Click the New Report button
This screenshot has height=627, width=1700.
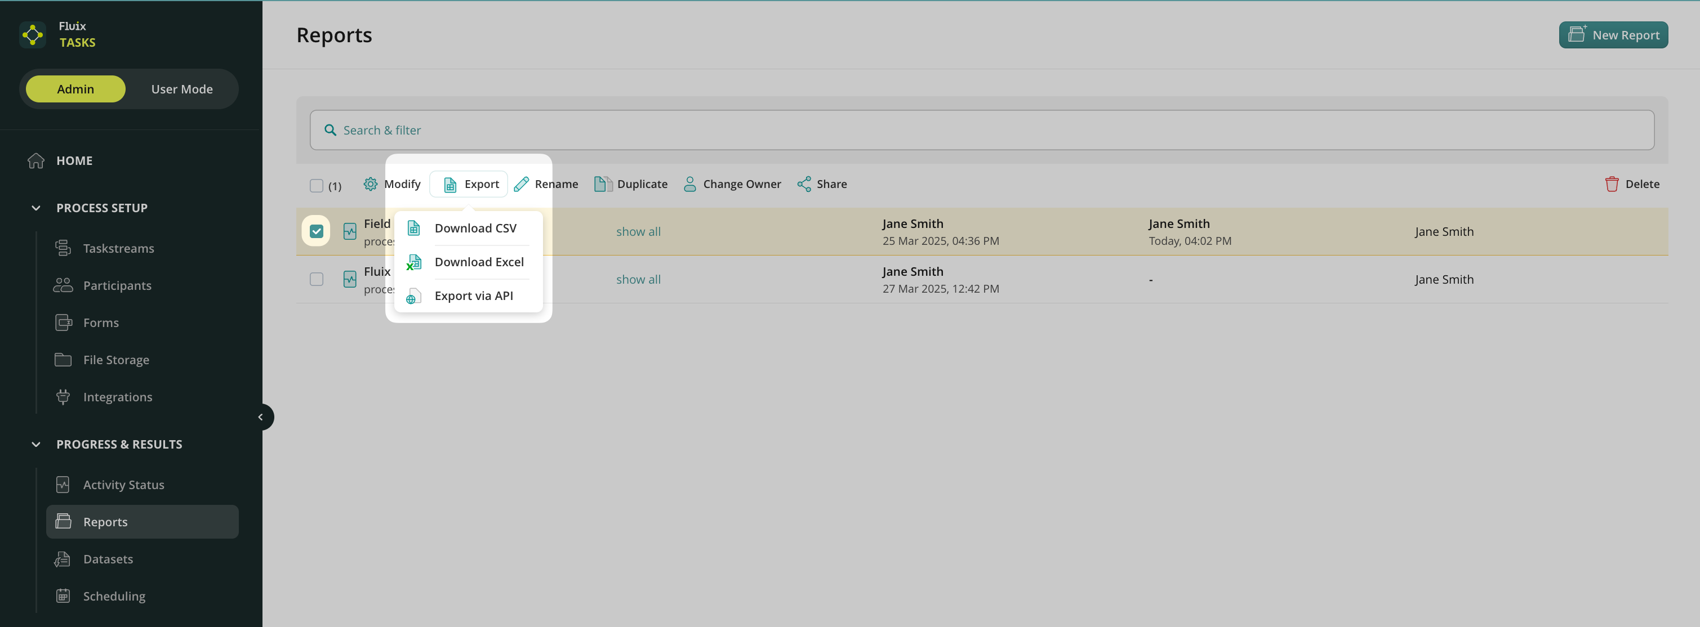tap(1613, 35)
